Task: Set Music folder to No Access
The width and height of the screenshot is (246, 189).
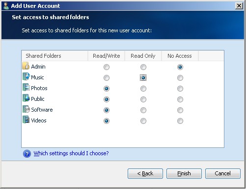Action: coord(180,78)
